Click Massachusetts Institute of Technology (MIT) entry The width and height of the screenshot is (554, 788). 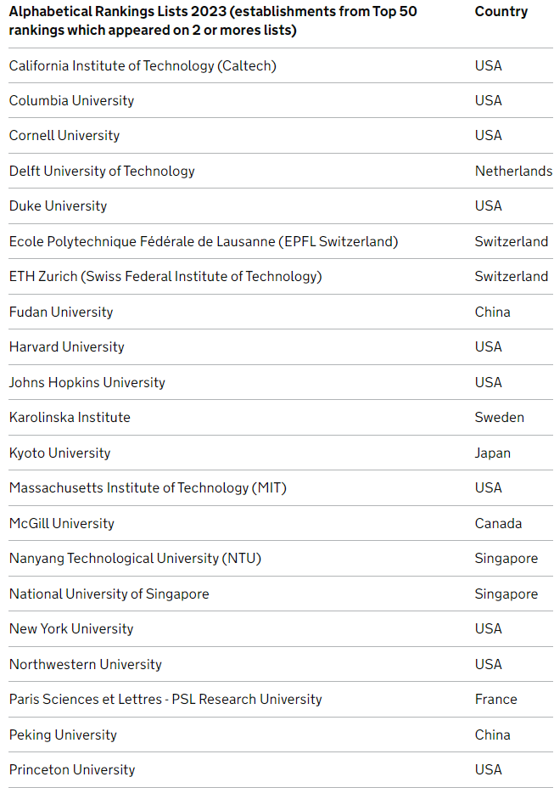click(x=148, y=488)
